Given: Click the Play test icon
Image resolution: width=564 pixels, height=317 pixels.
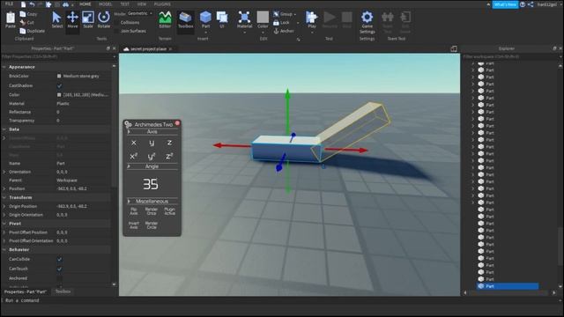Looking at the screenshot, I should tap(311, 17).
